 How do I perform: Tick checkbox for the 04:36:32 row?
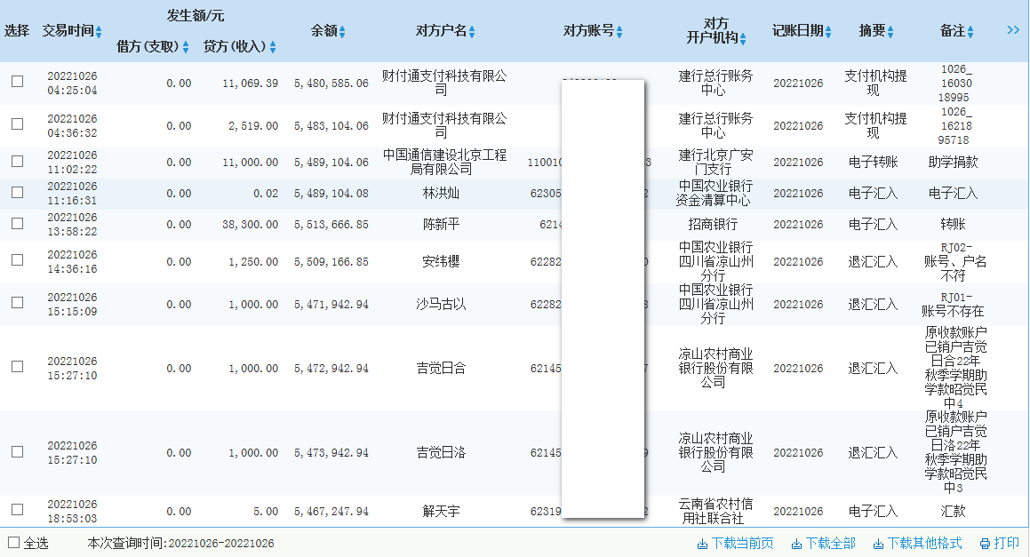[17, 124]
